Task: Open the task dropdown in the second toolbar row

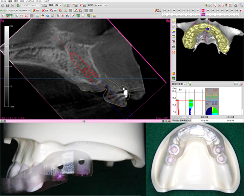Action: click(x=18, y=11)
